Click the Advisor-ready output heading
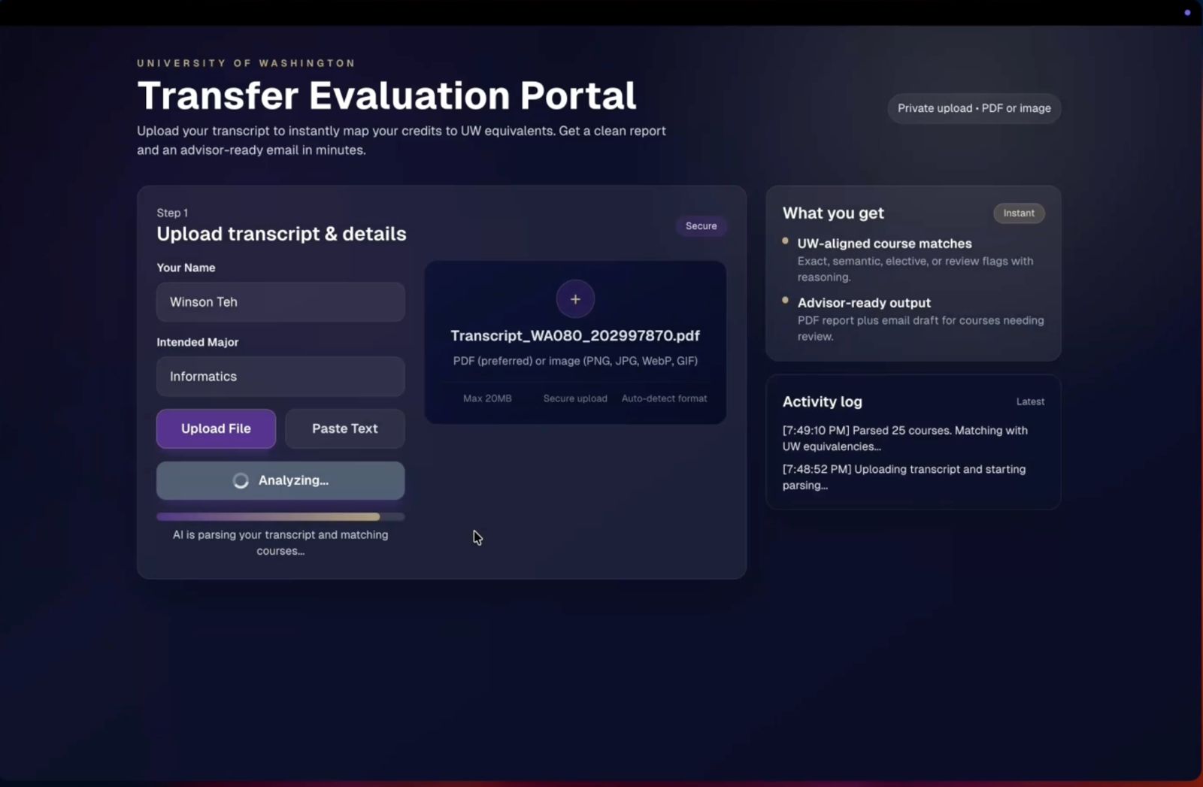Screen dimensions: 1203x787 coord(864,303)
